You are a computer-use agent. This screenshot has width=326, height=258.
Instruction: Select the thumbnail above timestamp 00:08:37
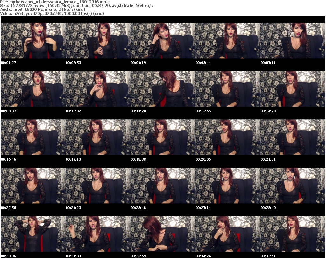33,89
